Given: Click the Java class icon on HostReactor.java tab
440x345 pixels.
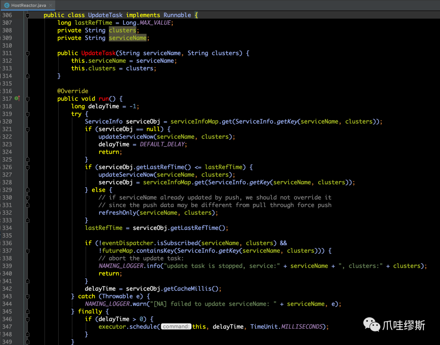Looking at the screenshot, I should pos(7,5).
